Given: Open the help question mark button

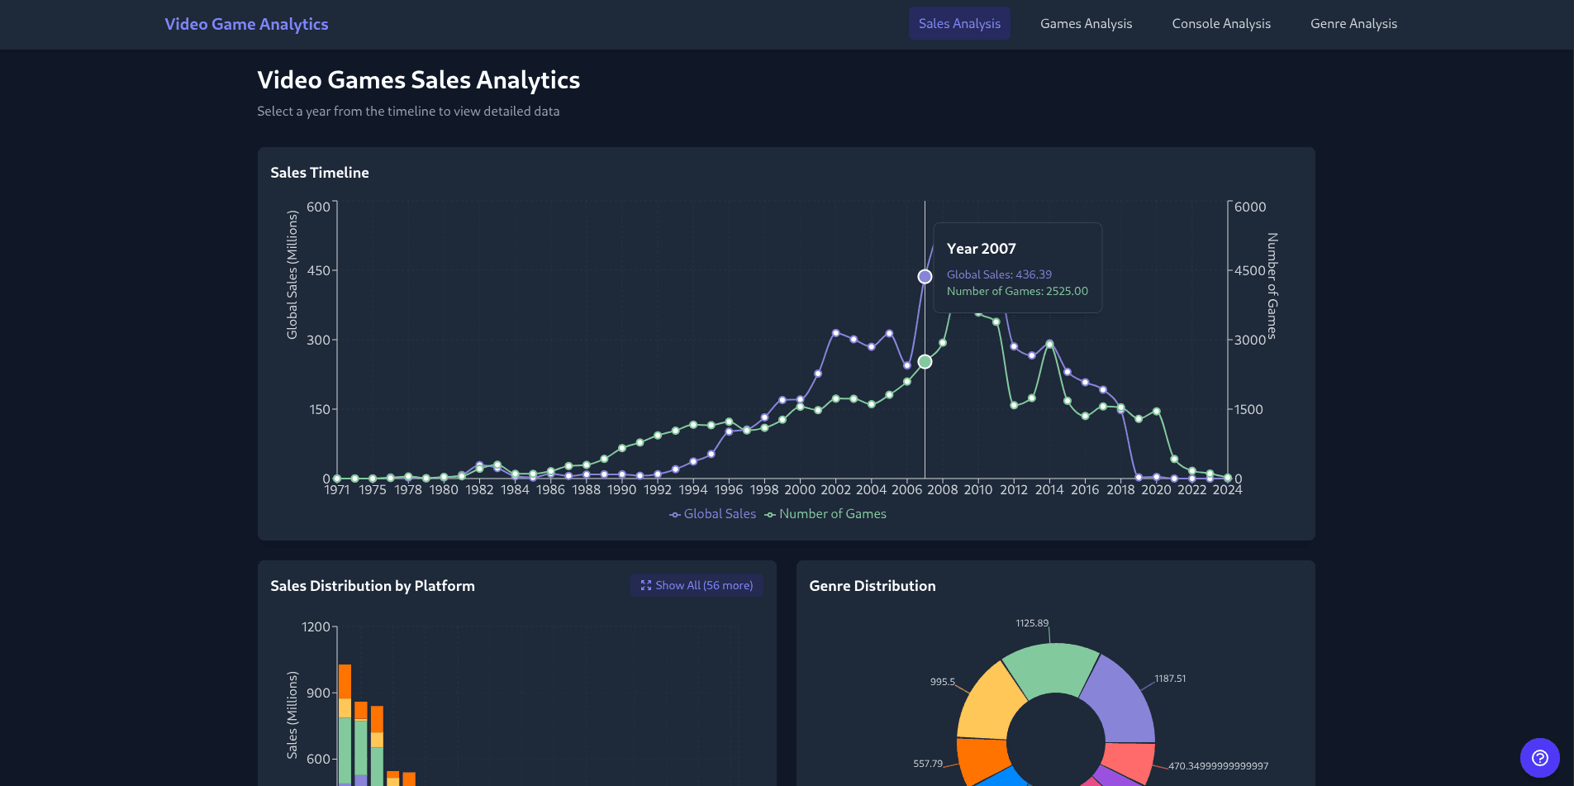Looking at the screenshot, I should 1539,758.
